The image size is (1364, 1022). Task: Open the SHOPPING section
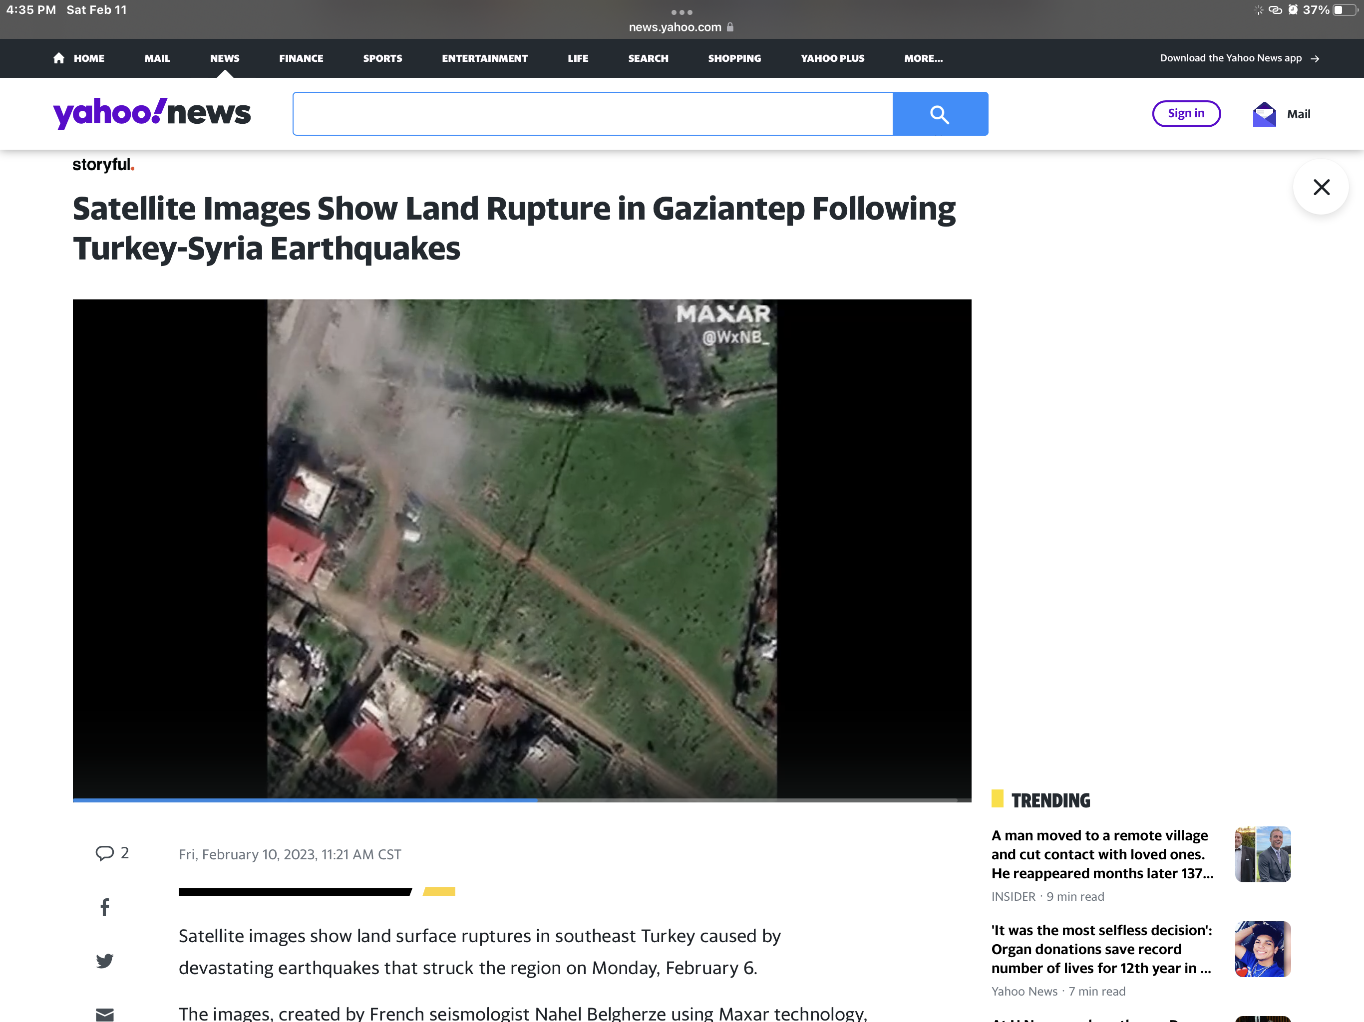(734, 58)
